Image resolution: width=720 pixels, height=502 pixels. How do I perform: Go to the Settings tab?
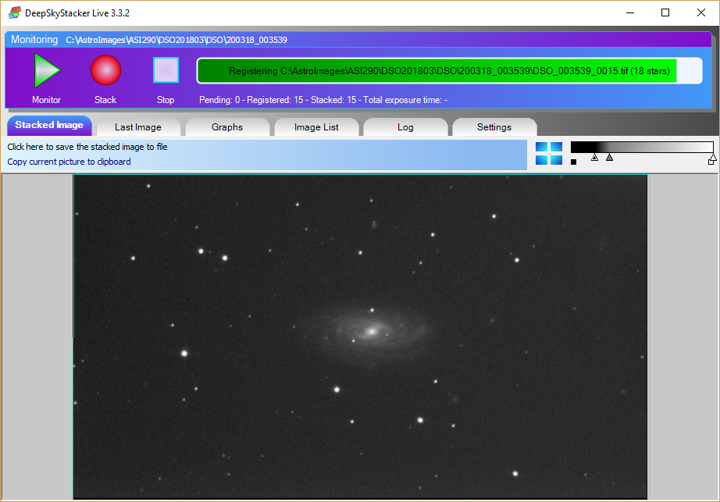coord(494,127)
